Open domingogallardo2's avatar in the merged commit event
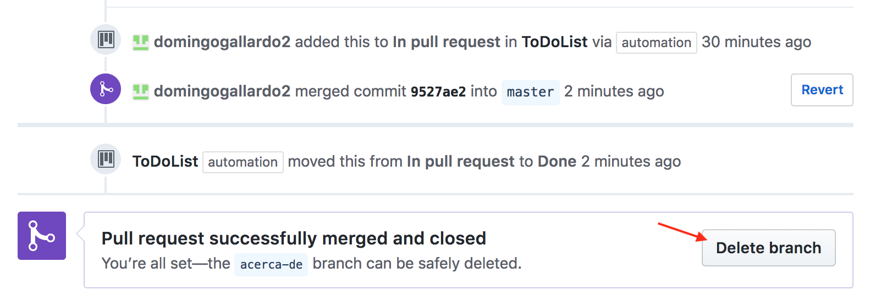This screenshot has width=870, height=307. click(x=141, y=92)
